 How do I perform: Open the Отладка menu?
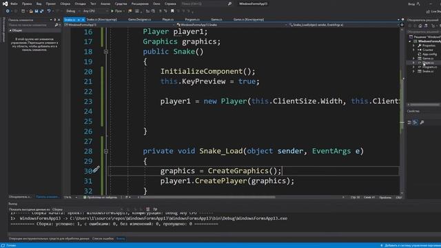(x=80, y=4)
